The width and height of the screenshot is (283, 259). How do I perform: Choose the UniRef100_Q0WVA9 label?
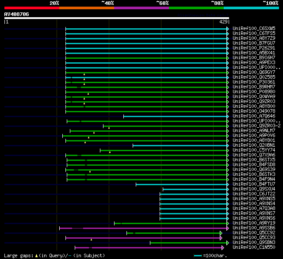pos(254,97)
